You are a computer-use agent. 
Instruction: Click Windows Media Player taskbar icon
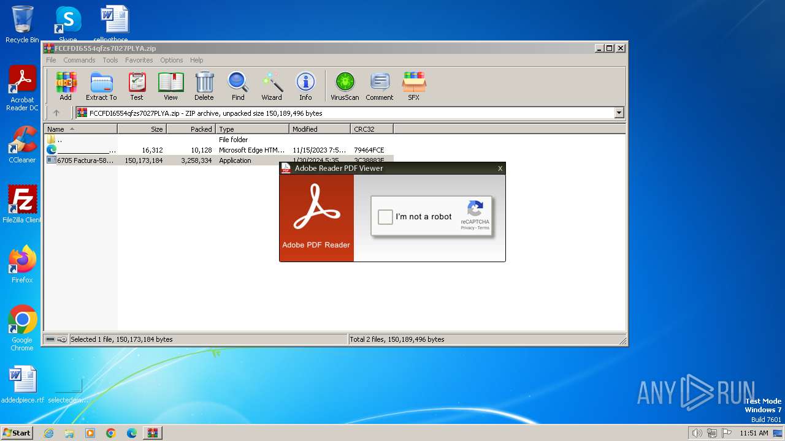click(90, 433)
